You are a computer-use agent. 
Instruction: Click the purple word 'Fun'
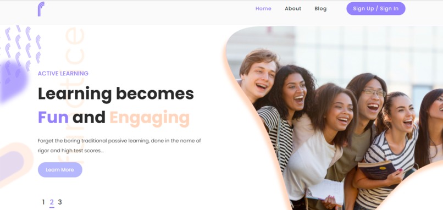53,117
